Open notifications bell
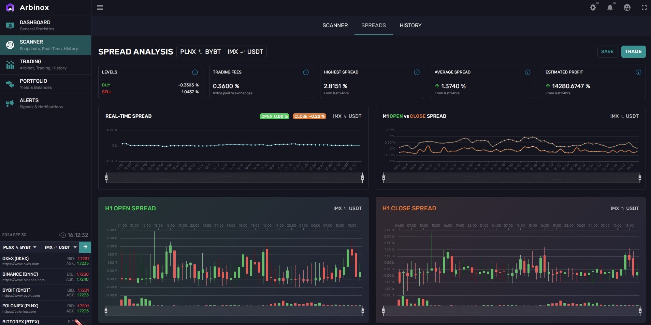The height and width of the screenshot is (325, 651). pos(610,7)
